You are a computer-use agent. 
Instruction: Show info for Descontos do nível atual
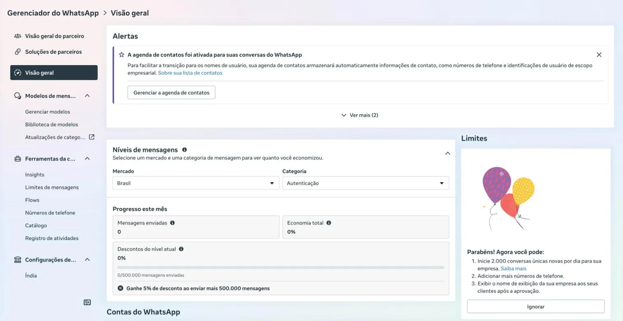[x=181, y=249]
